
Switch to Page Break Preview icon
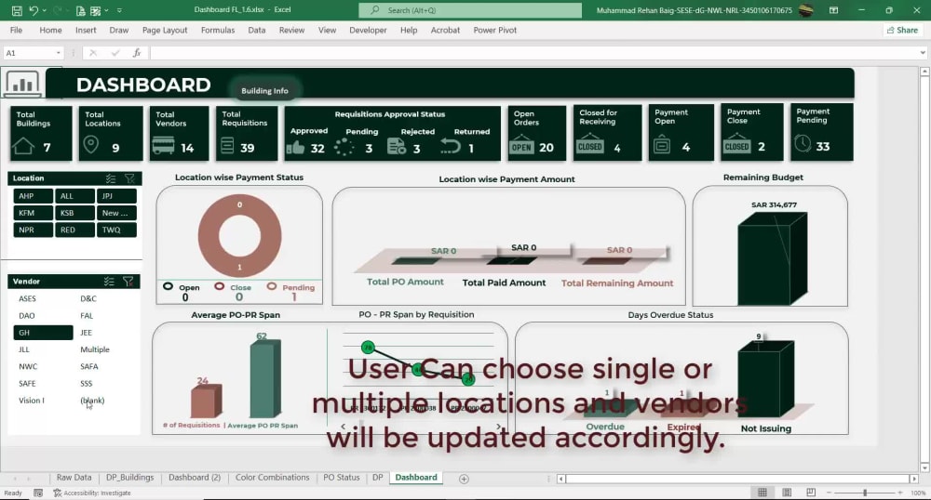(811, 493)
